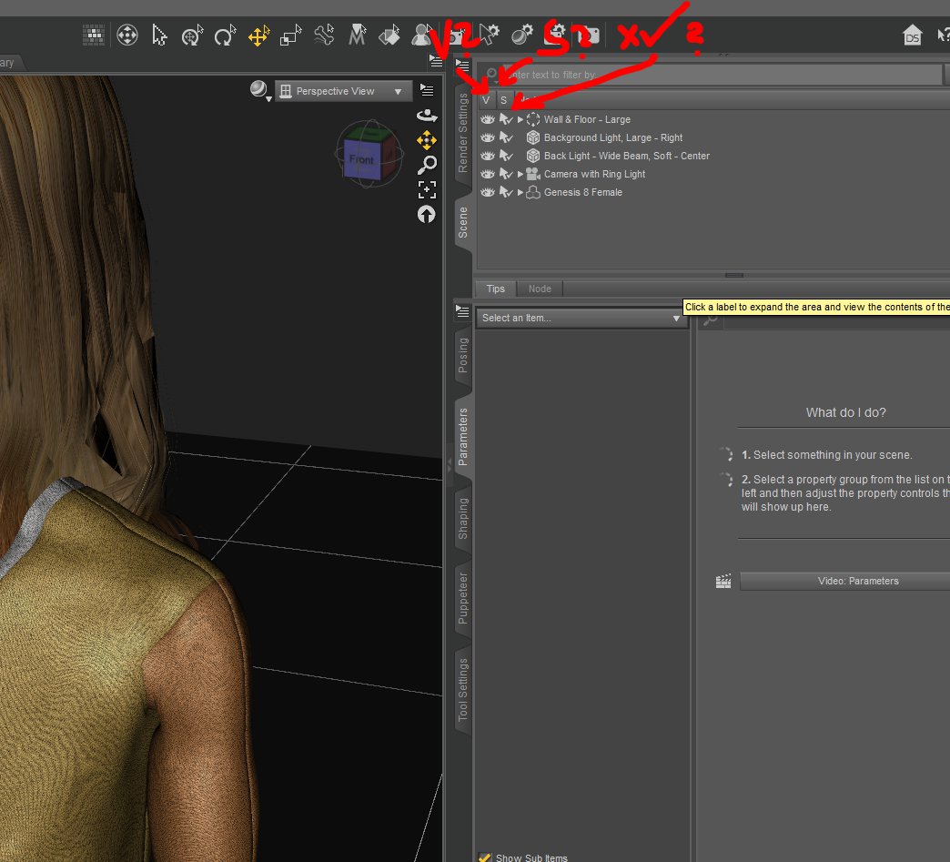Open the Puppeteer side tab
950x862 pixels.
coord(463,598)
